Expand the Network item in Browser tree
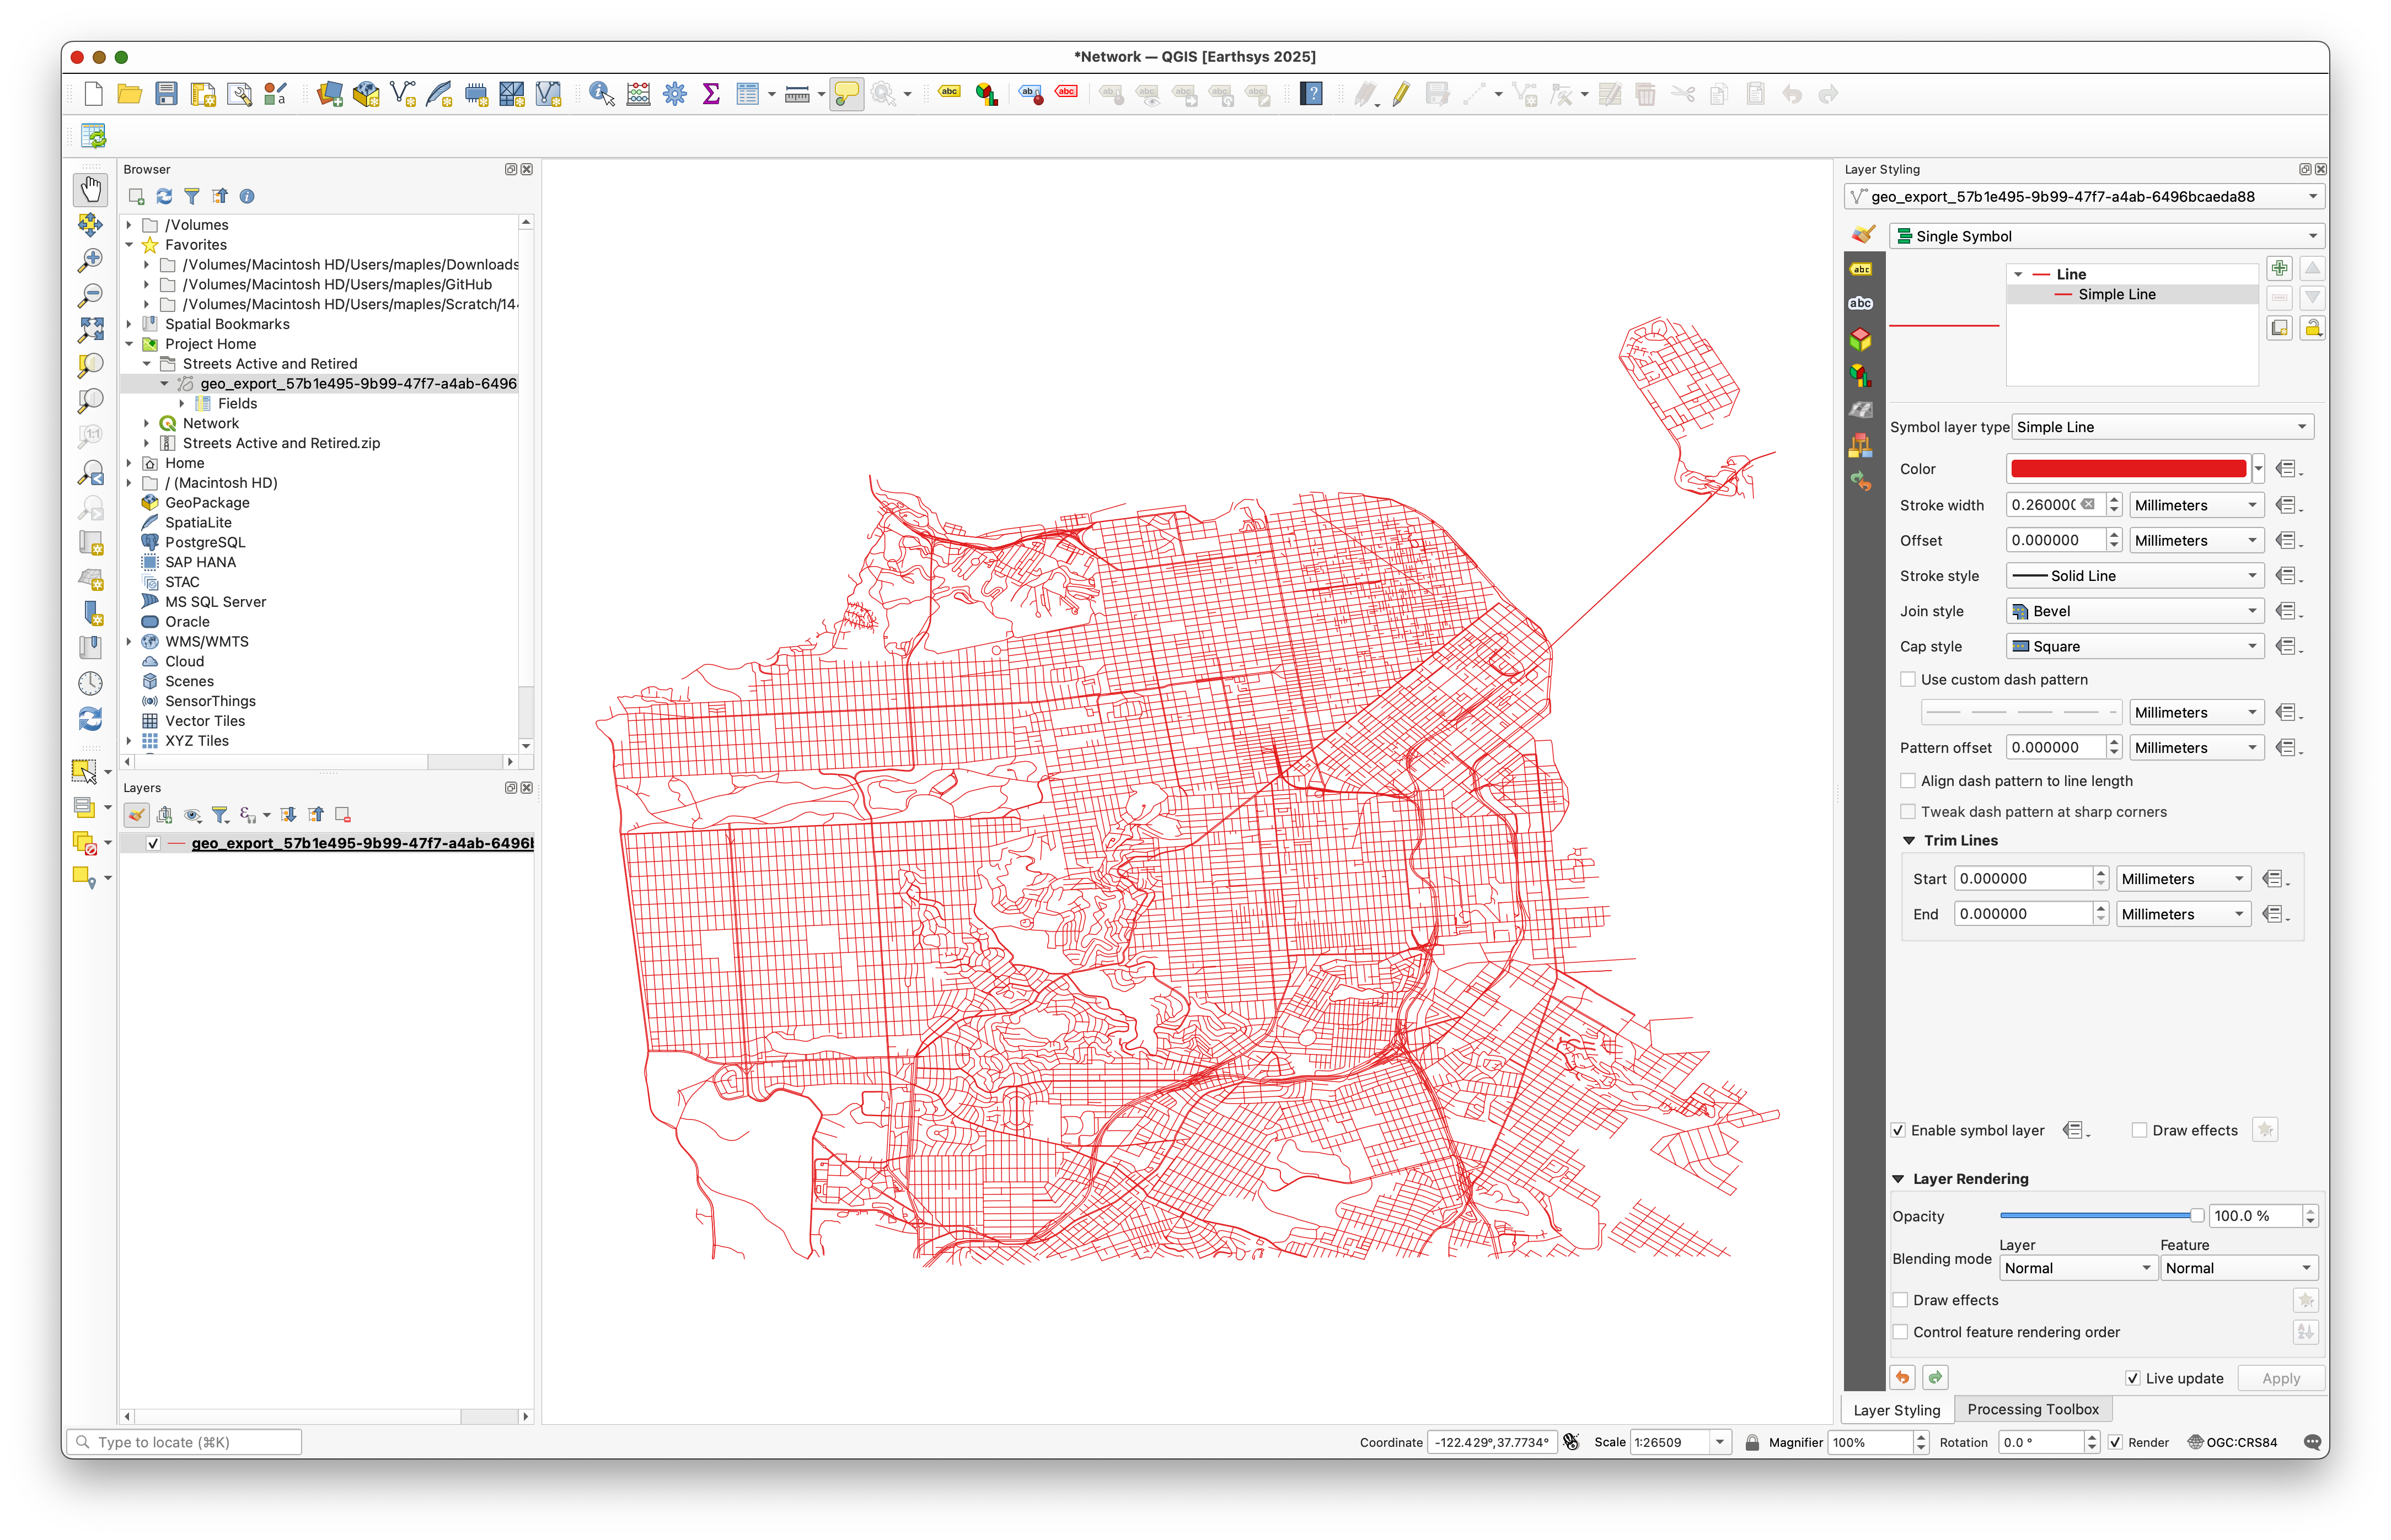 (146, 423)
